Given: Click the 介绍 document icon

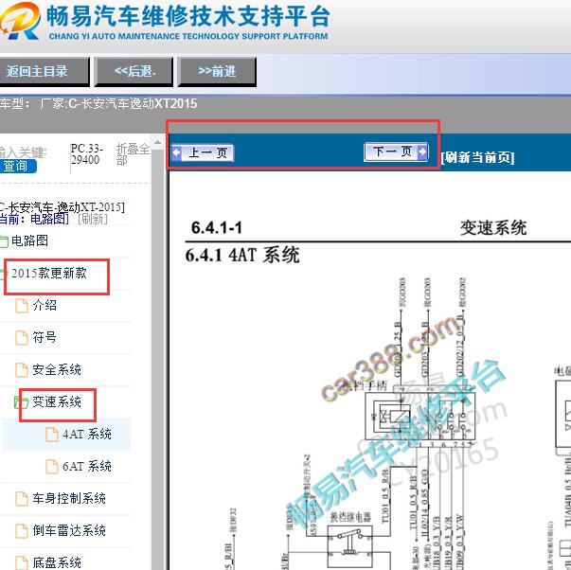Looking at the screenshot, I should [x=22, y=306].
